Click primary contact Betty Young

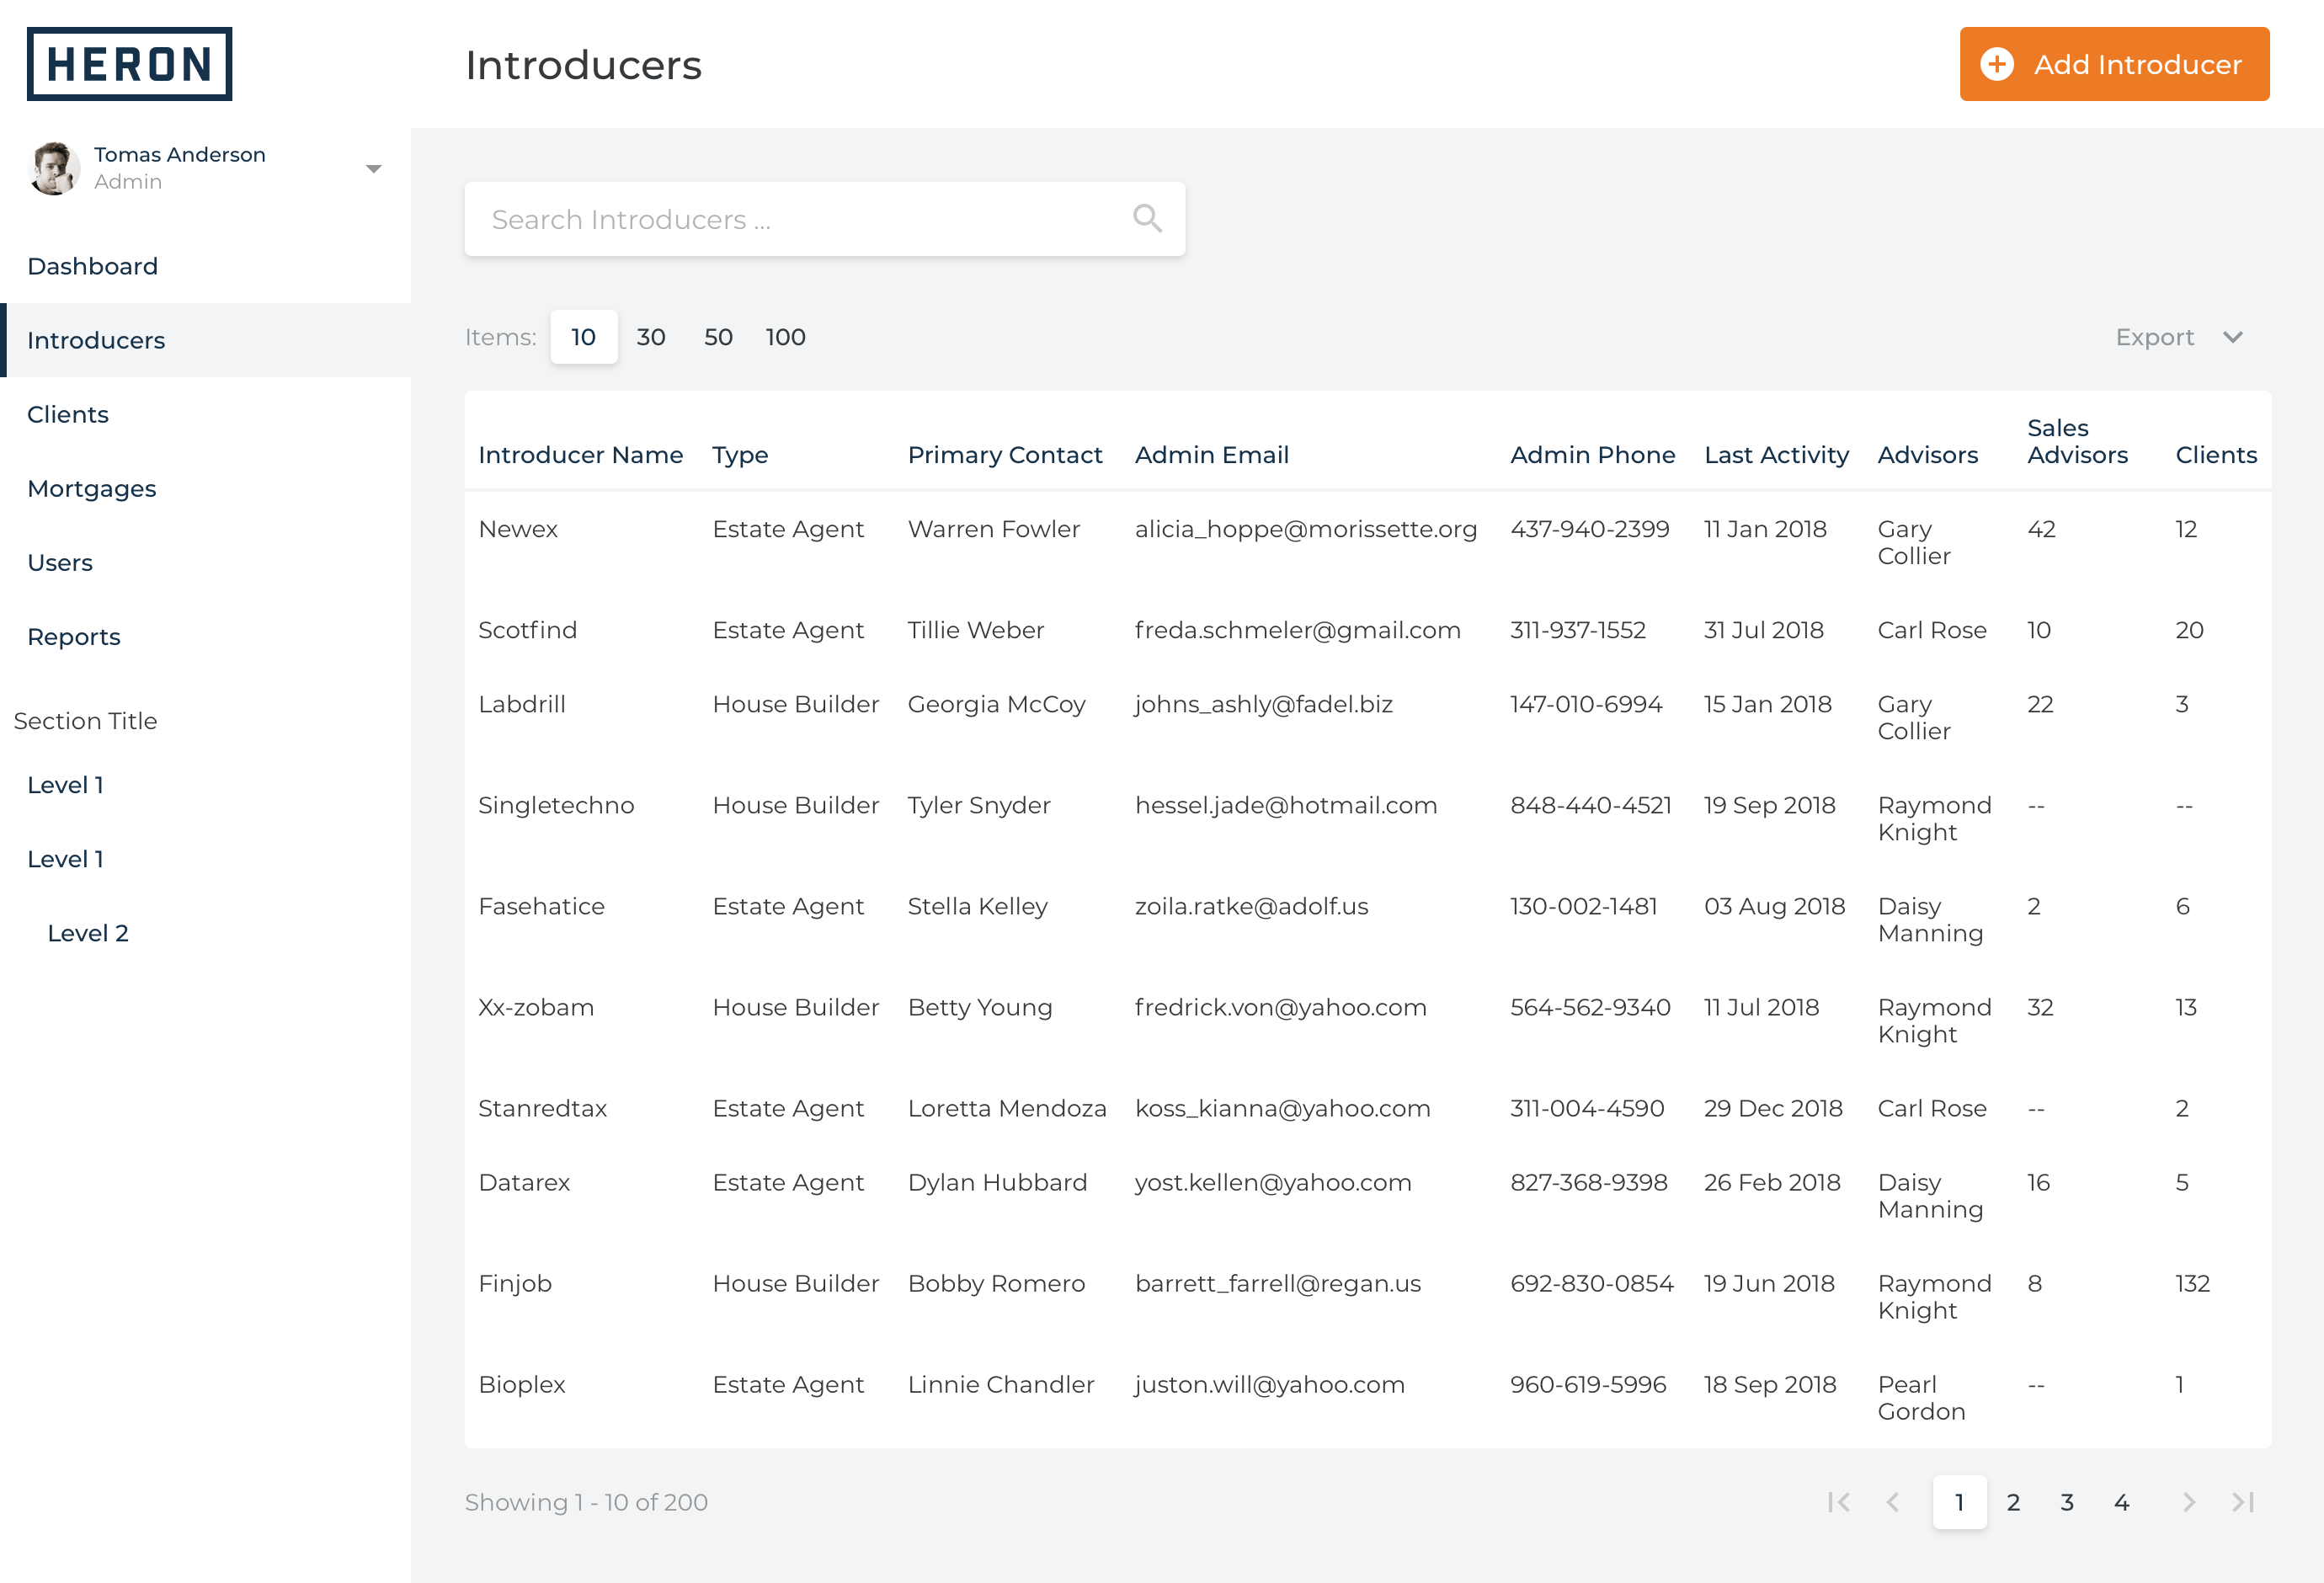pos(979,1007)
